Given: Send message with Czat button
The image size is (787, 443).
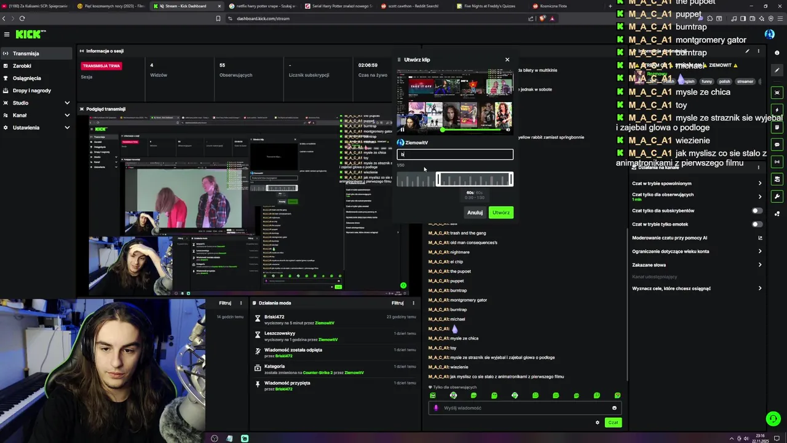Looking at the screenshot, I should click(613, 423).
